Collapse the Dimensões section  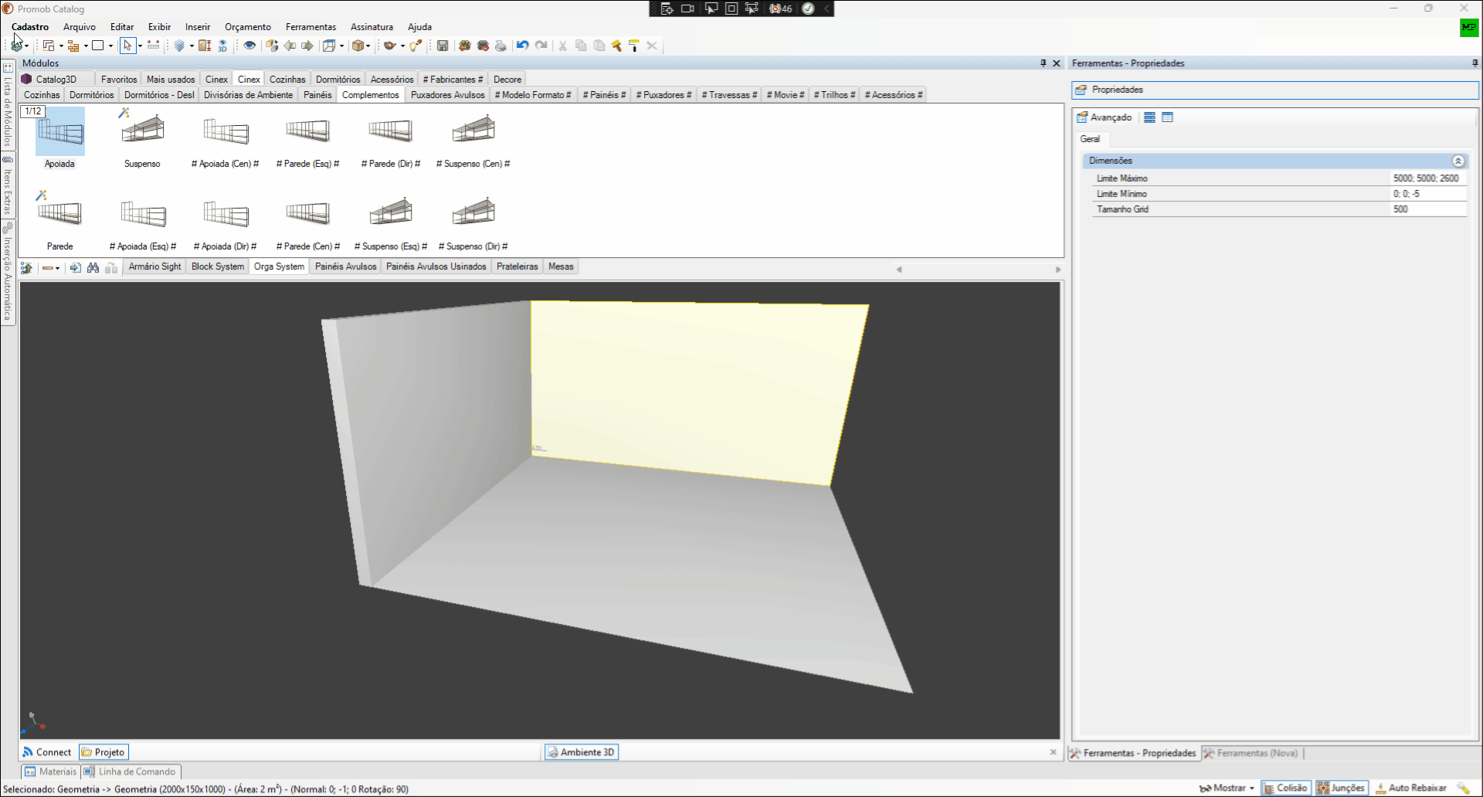pyautogui.click(x=1458, y=161)
